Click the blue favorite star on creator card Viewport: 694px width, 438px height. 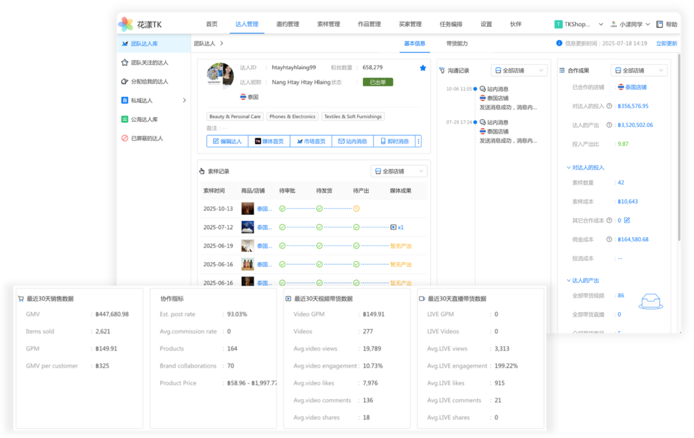(x=423, y=68)
